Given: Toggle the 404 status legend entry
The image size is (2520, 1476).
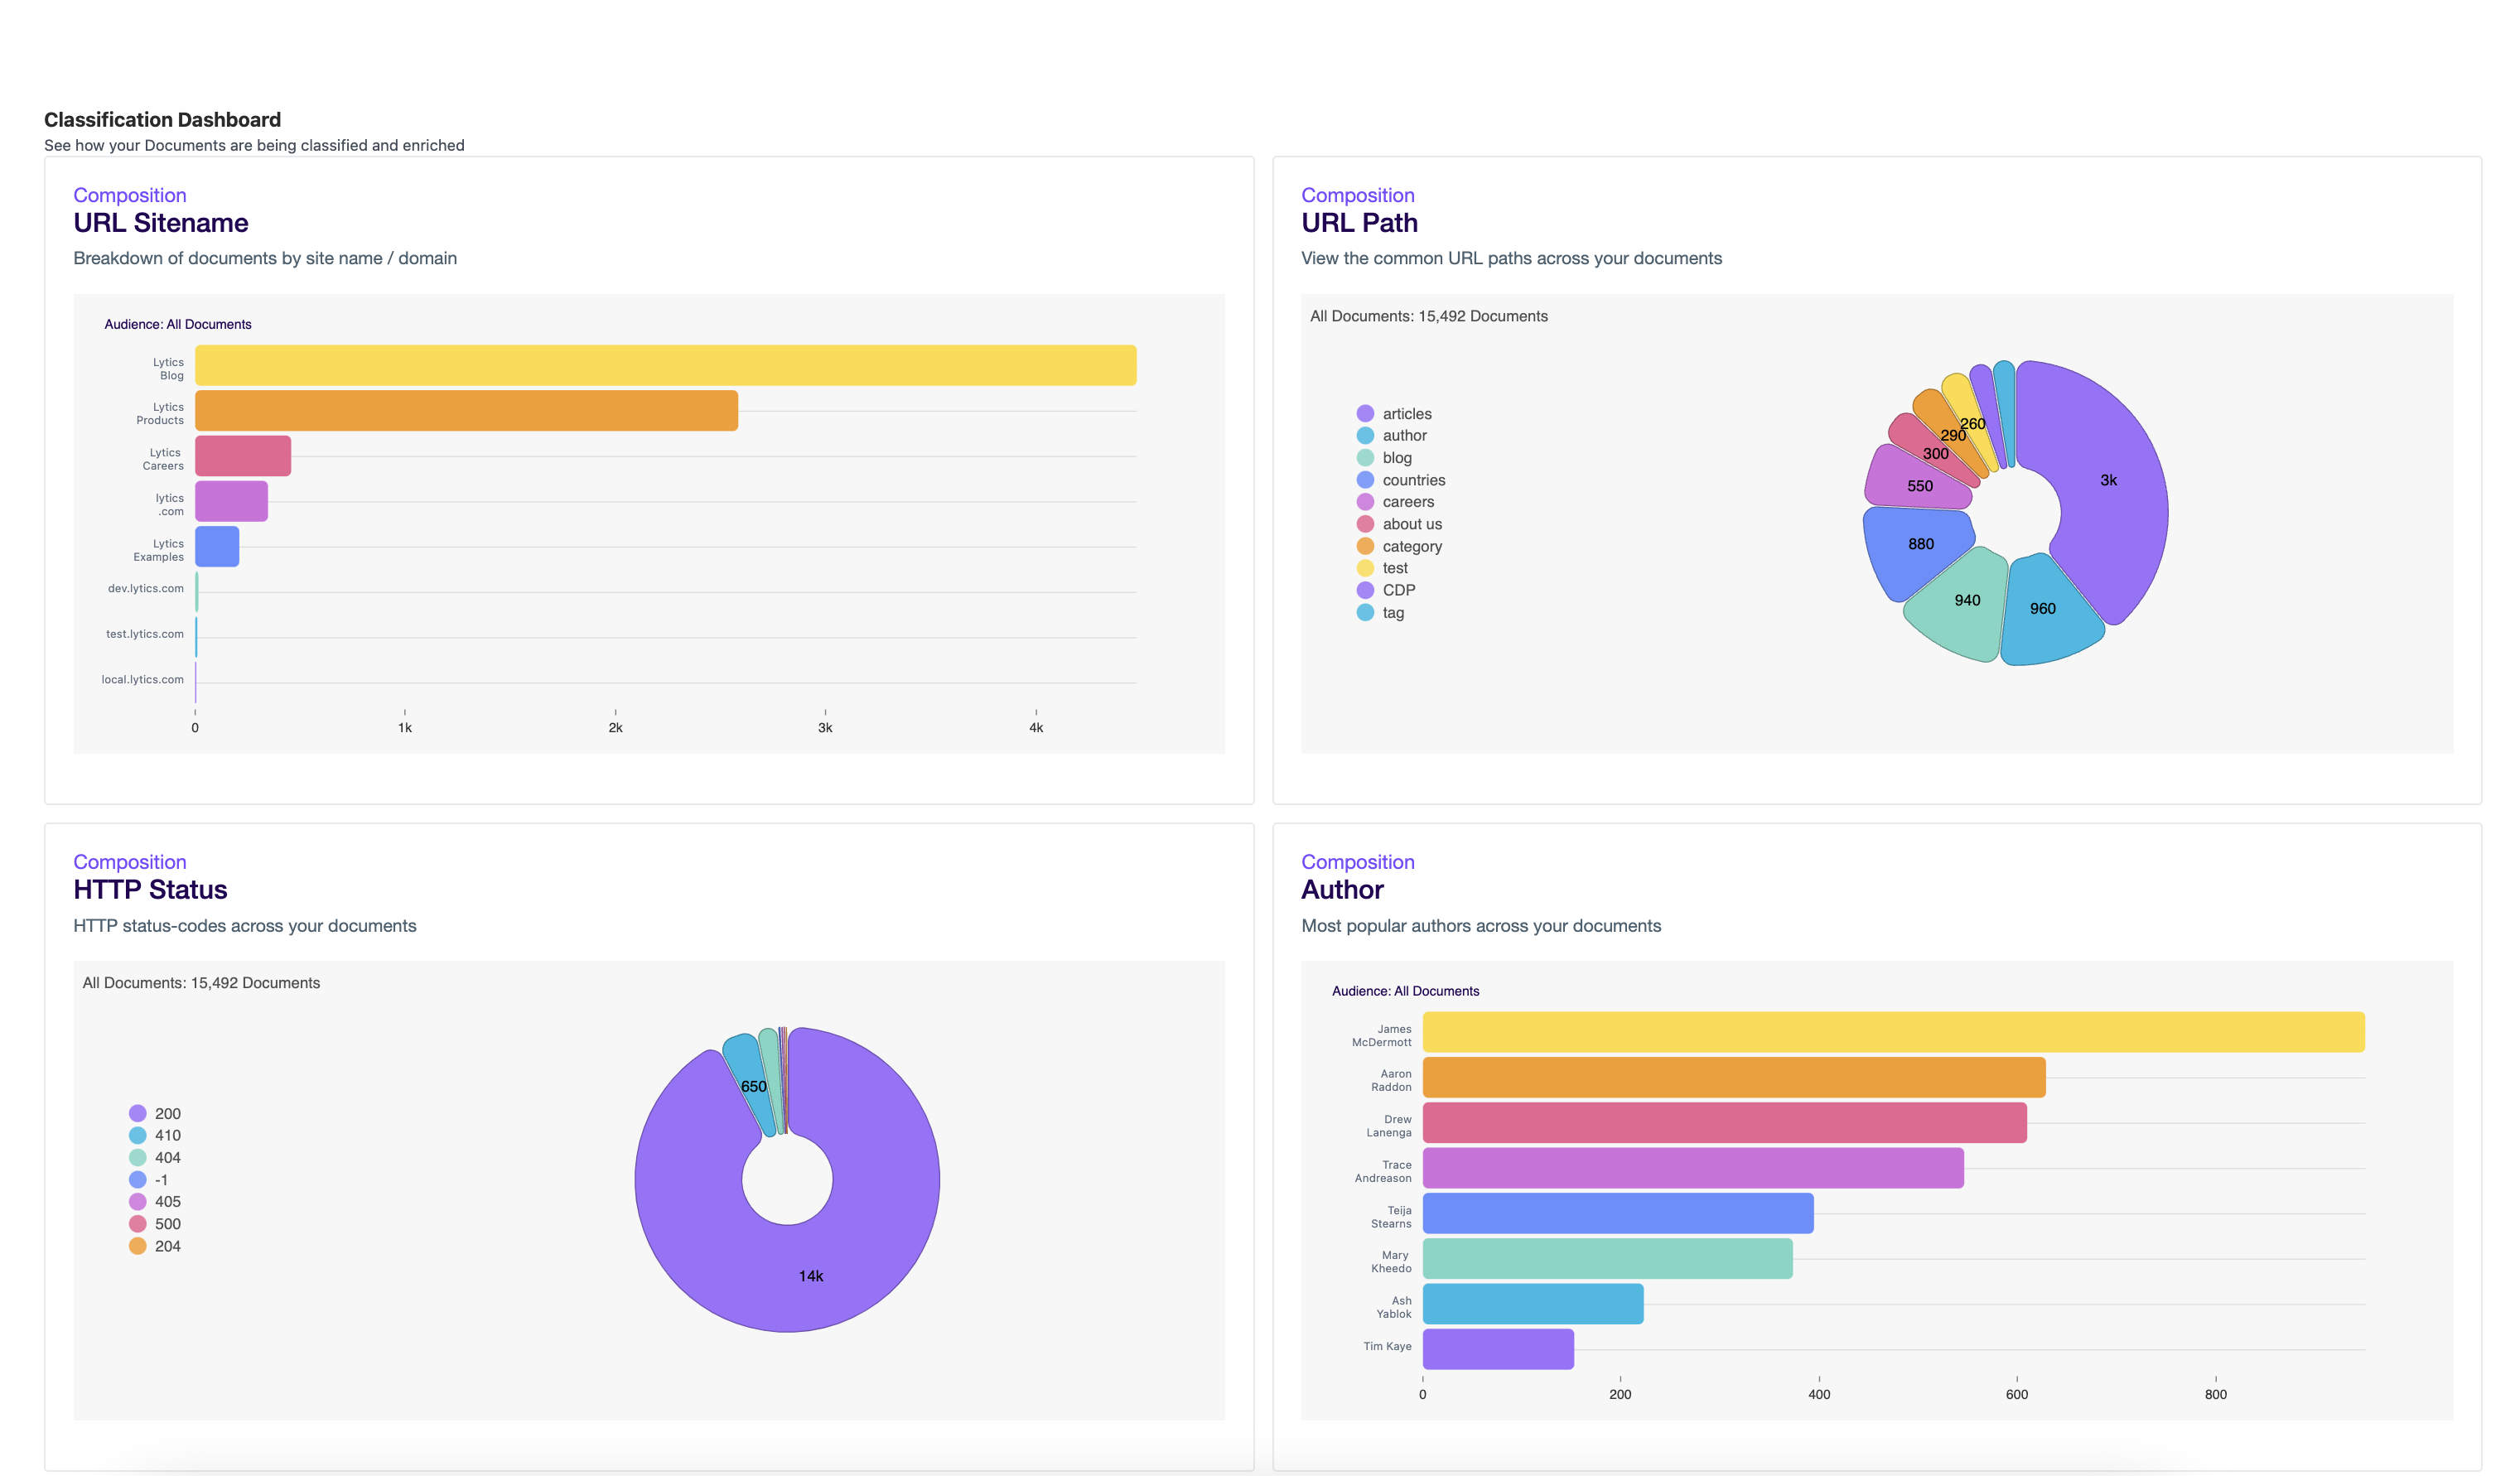Looking at the screenshot, I should coord(167,1157).
